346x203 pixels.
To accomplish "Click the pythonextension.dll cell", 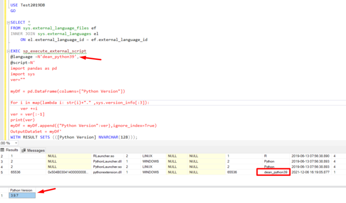I will 106,172.
